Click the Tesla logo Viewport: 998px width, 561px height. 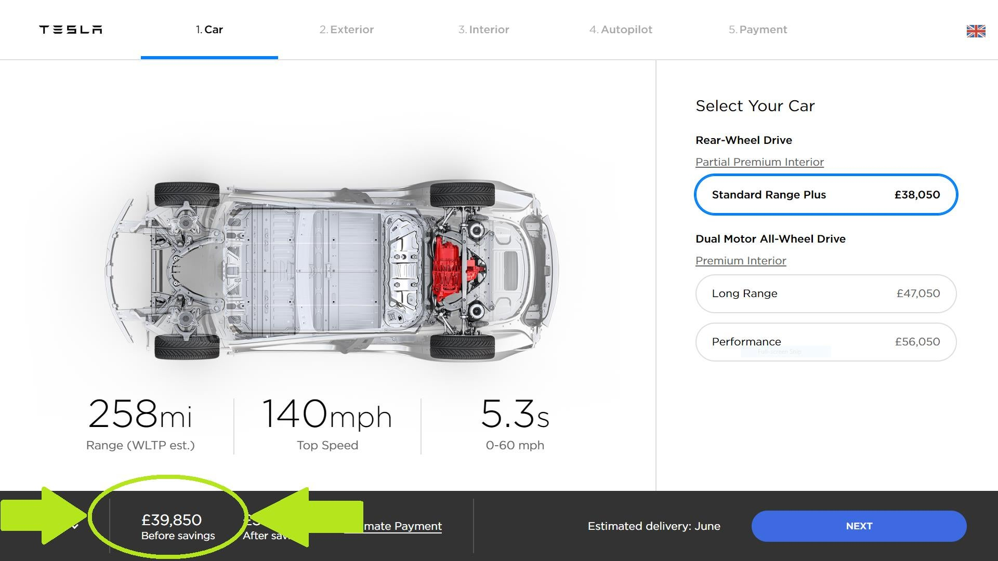[71, 30]
